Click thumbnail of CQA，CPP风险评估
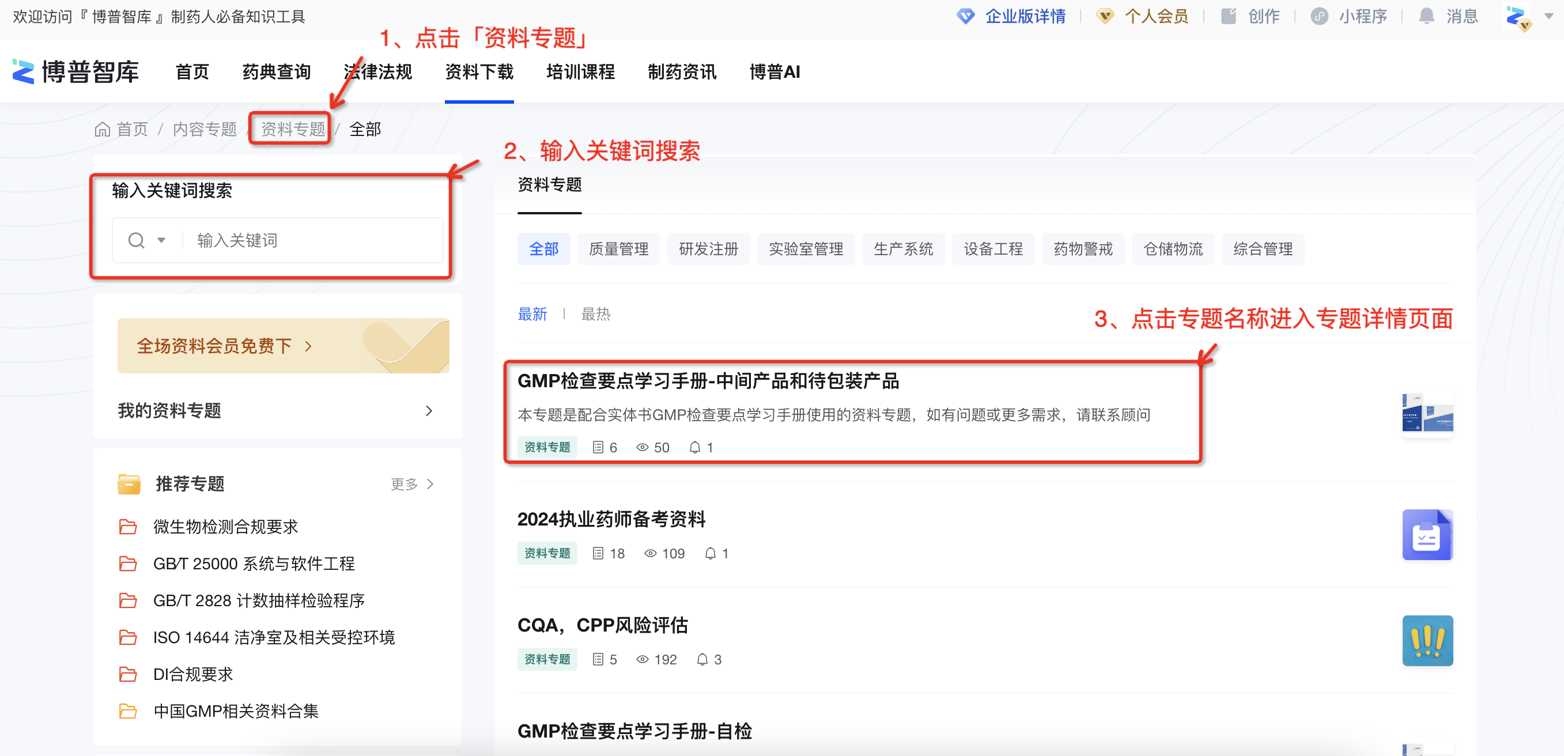The image size is (1564, 756). [1427, 641]
